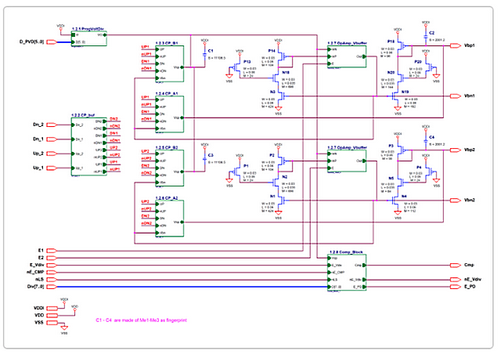
Task: Select the PMOS transistor P13 symbol
Action: point(237,67)
